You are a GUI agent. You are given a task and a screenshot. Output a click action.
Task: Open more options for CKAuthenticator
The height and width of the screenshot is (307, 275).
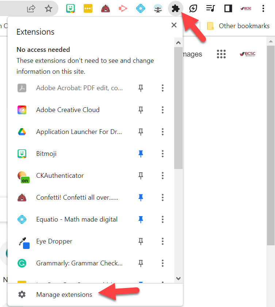coord(163,176)
